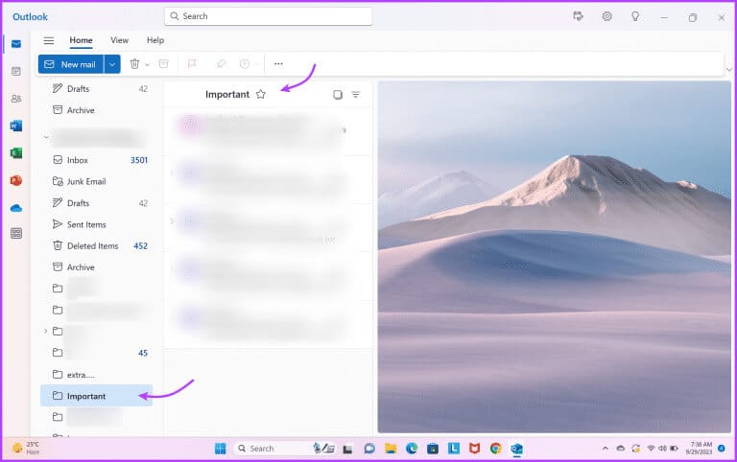Toggle the Select all messages checkbox icon

[338, 94]
